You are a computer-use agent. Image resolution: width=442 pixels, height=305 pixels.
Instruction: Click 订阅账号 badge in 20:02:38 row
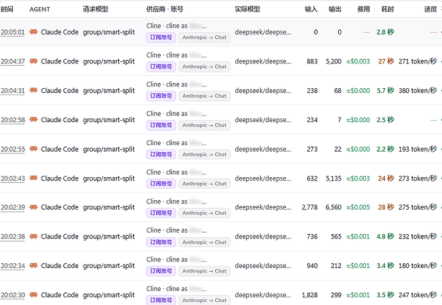pos(161,242)
